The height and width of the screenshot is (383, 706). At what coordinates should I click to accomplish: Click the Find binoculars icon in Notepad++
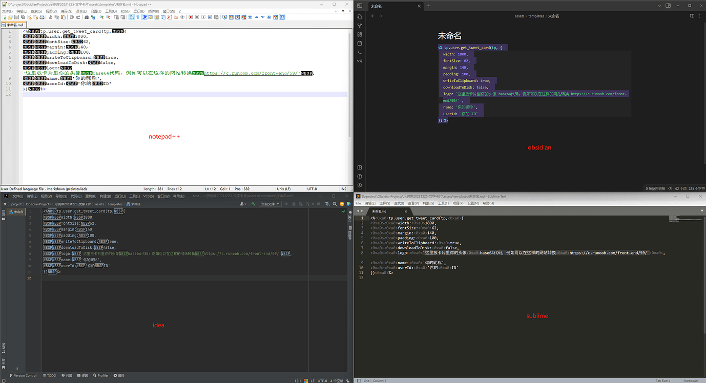87,17
